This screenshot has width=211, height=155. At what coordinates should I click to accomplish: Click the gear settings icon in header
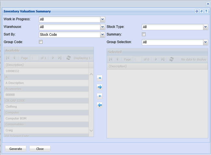pyautogui.click(x=197, y=11)
